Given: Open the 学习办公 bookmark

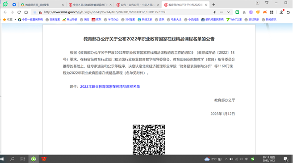Looking at the screenshot, I should (x=111, y=20).
